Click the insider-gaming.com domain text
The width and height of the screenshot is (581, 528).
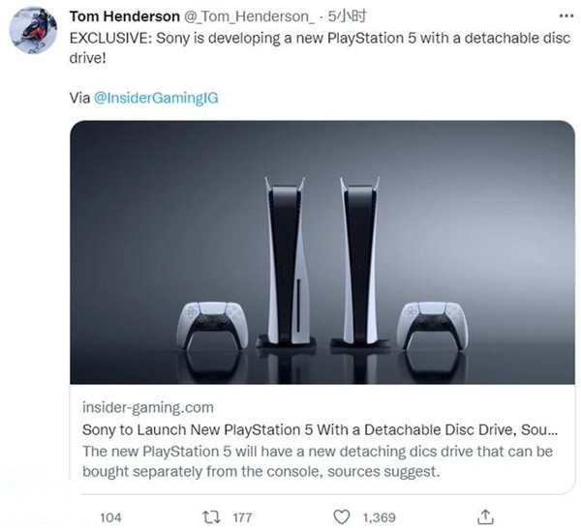149,407
